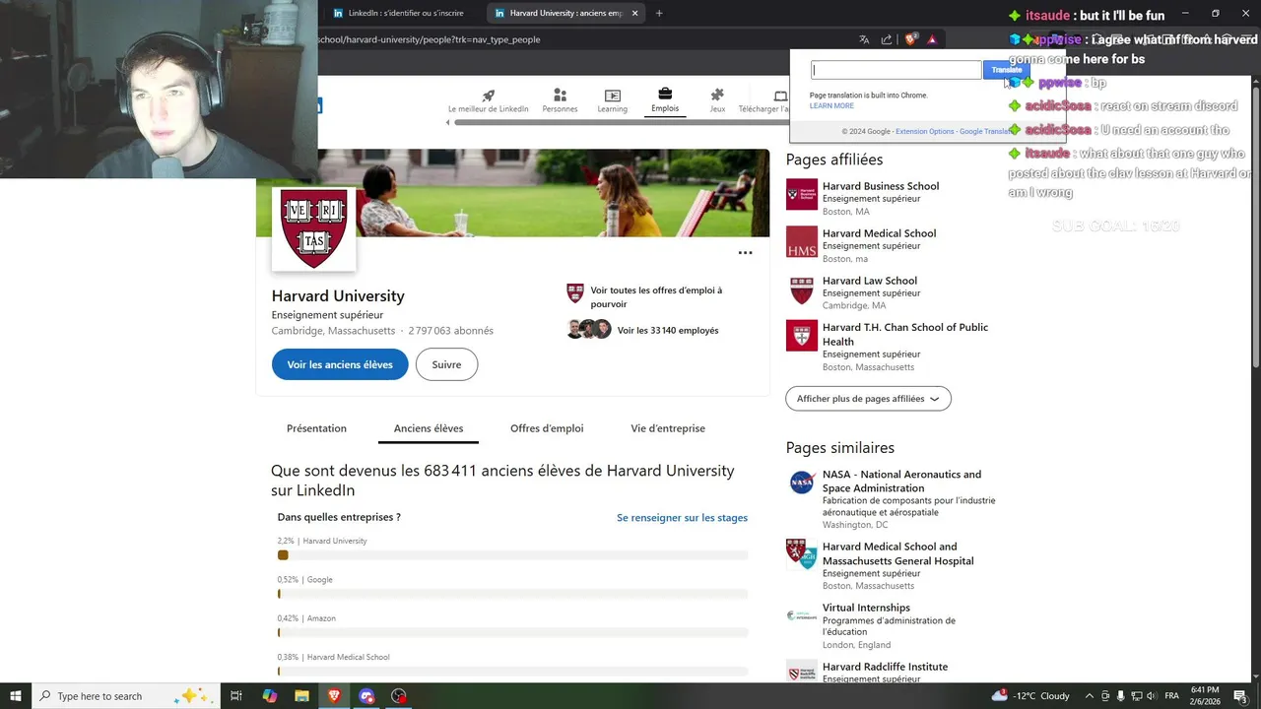Open Task View on the taskbar
This screenshot has height=709, width=1261.
pos(236,696)
